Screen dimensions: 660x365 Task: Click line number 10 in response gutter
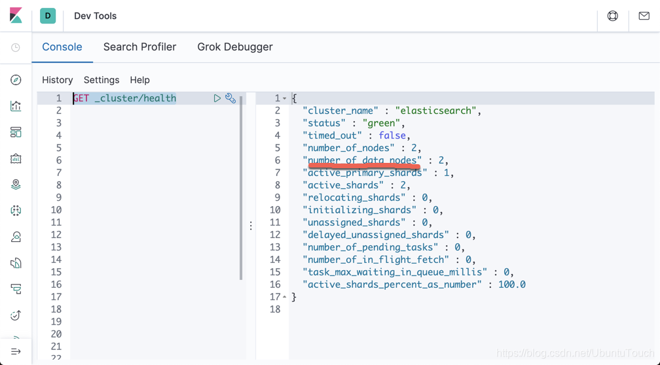[x=275, y=210]
